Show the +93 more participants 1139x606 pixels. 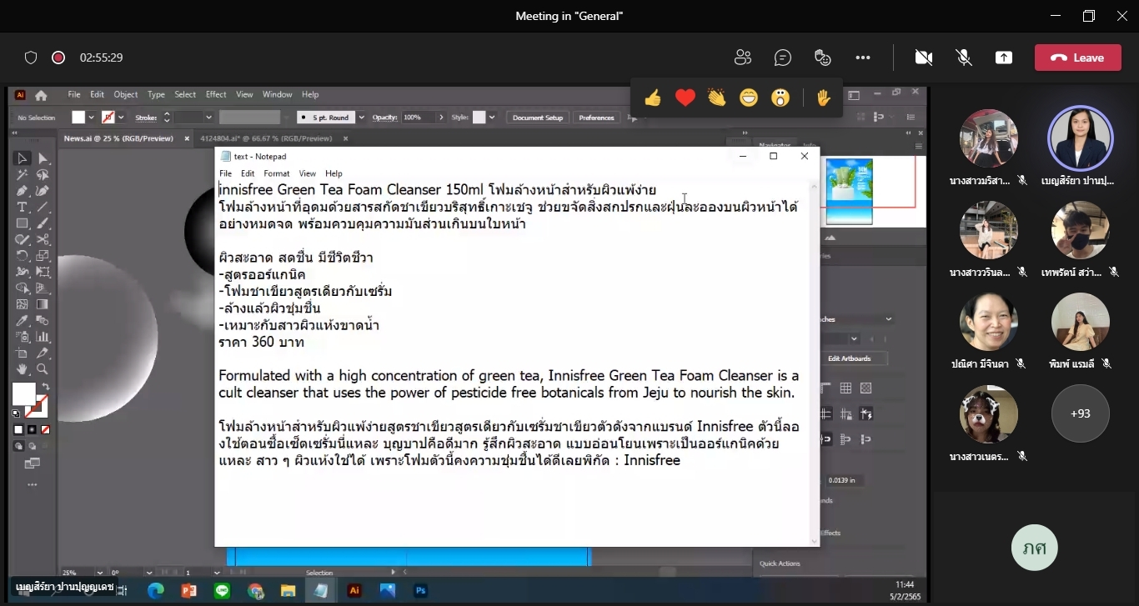(x=1081, y=413)
